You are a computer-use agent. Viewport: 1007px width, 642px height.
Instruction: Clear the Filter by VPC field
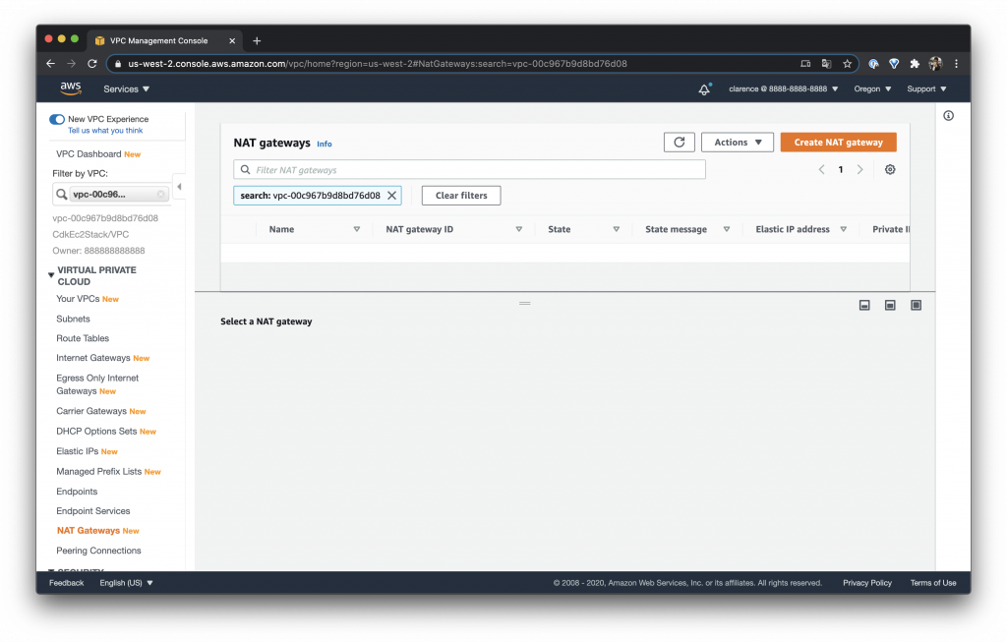pos(160,194)
